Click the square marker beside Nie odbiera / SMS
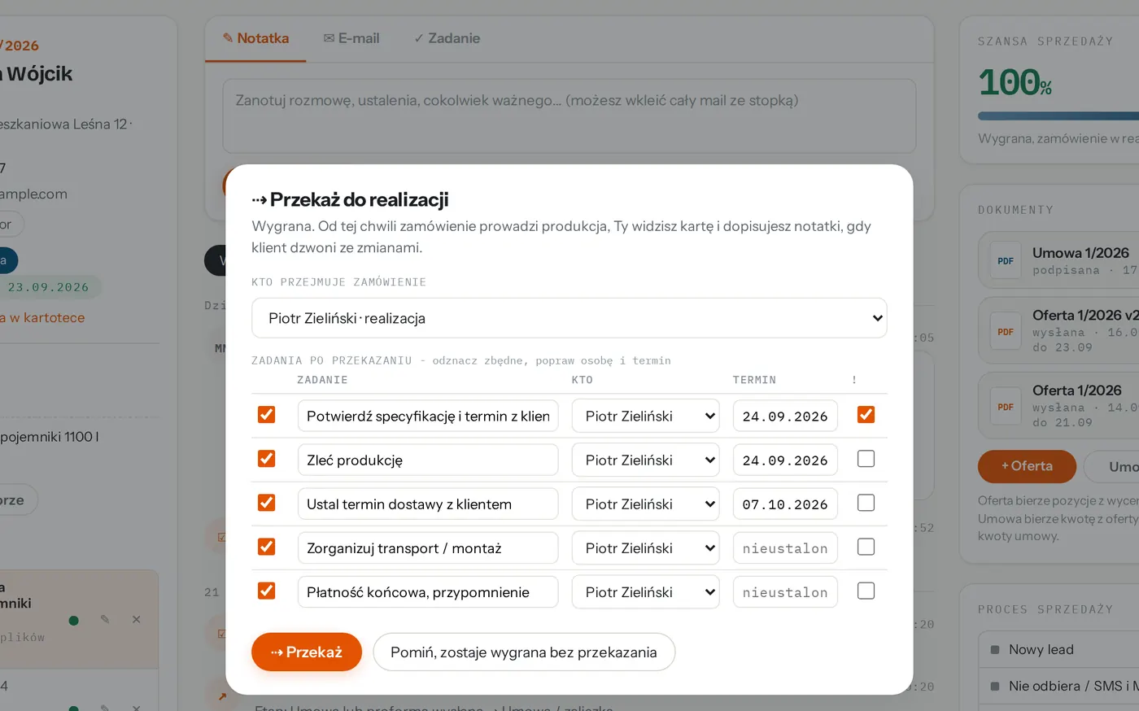This screenshot has width=1139, height=711. click(994, 687)
